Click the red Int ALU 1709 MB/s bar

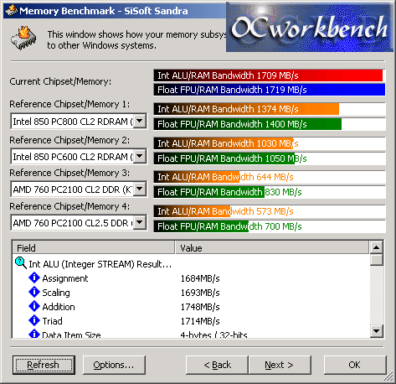point(268,75)
